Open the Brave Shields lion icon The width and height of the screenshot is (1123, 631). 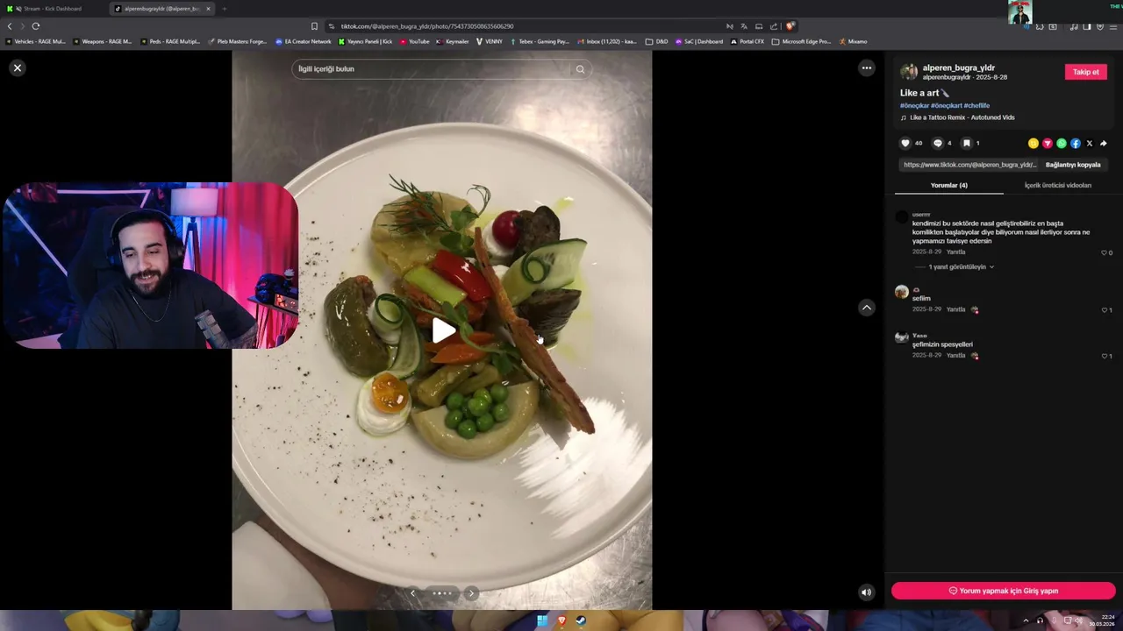[x=790, y=26]
